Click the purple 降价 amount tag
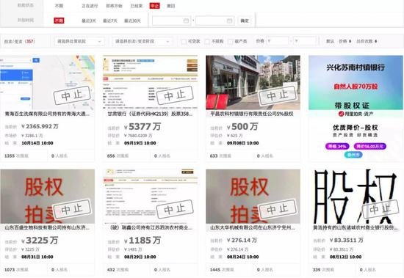Viewport: 404px width, 278px height. click(369, 147)
